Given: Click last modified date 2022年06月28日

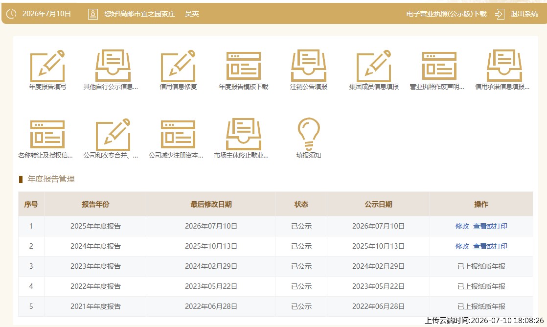Looking at the screenshot, I should 211,306.
